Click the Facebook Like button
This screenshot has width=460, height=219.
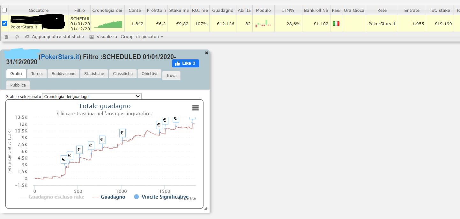tap(185, 63)
